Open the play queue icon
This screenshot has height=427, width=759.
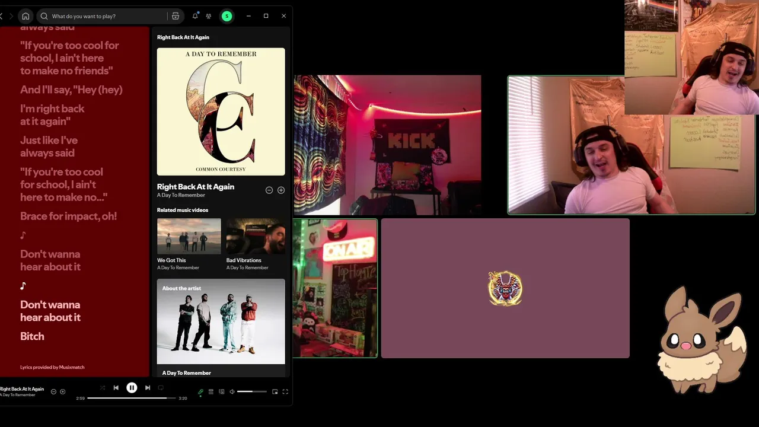(211, 391)
